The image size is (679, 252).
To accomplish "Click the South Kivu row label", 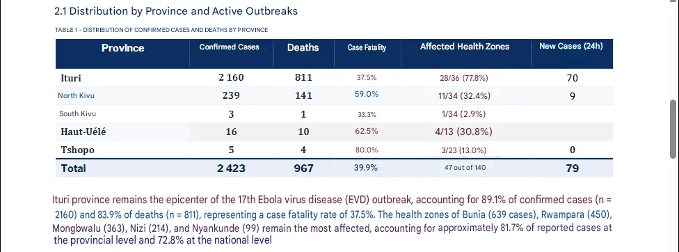I will [x=77, y=114].
